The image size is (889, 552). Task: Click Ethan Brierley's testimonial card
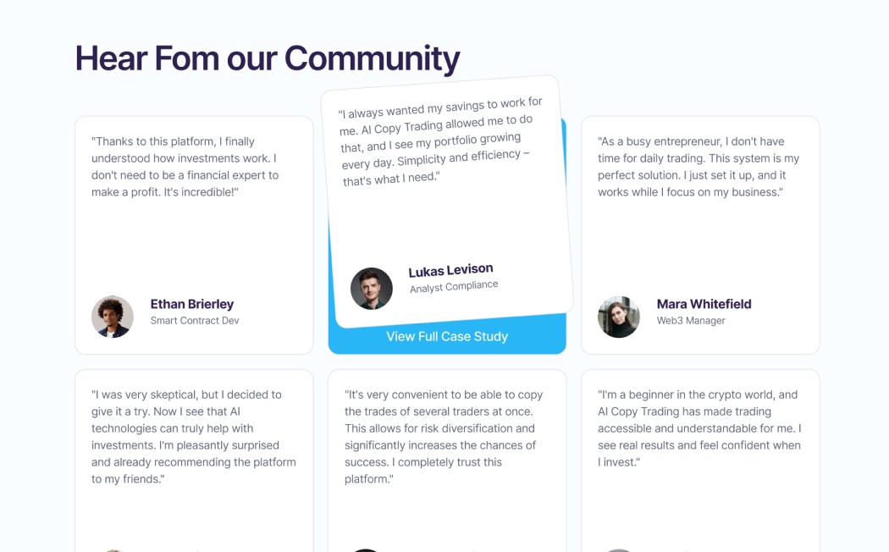(x=193, y=235)
